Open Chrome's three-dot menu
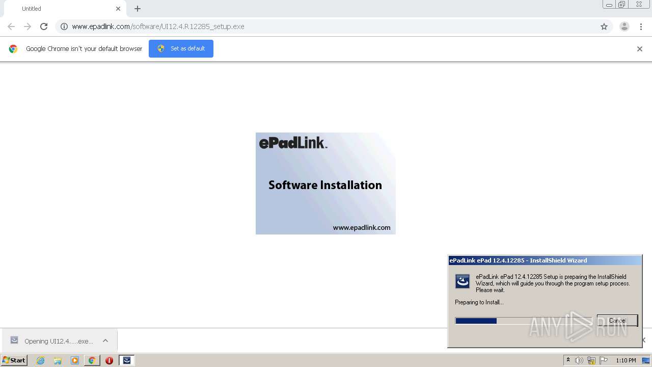This screenshot has height=367, width=652. click(x=641, y=27)
